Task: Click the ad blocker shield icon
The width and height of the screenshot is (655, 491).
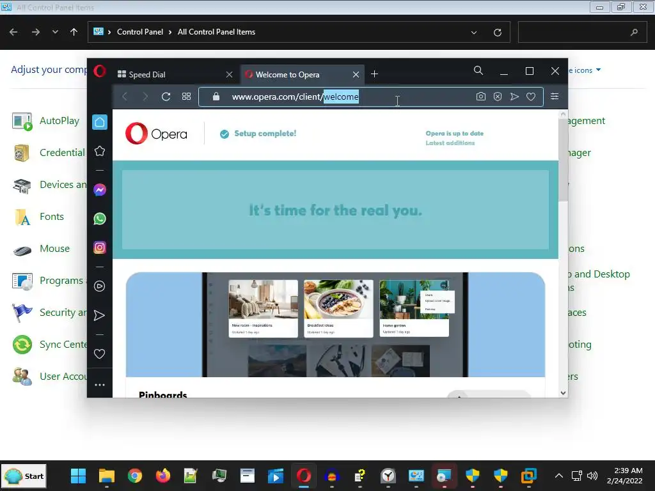Action: tap(498, 97)
